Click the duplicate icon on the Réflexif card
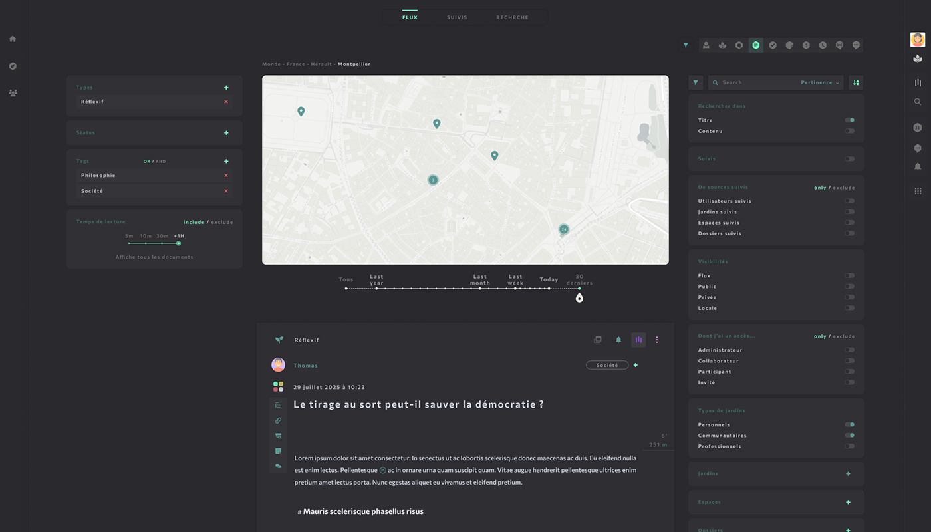 [x=597, y=340]
